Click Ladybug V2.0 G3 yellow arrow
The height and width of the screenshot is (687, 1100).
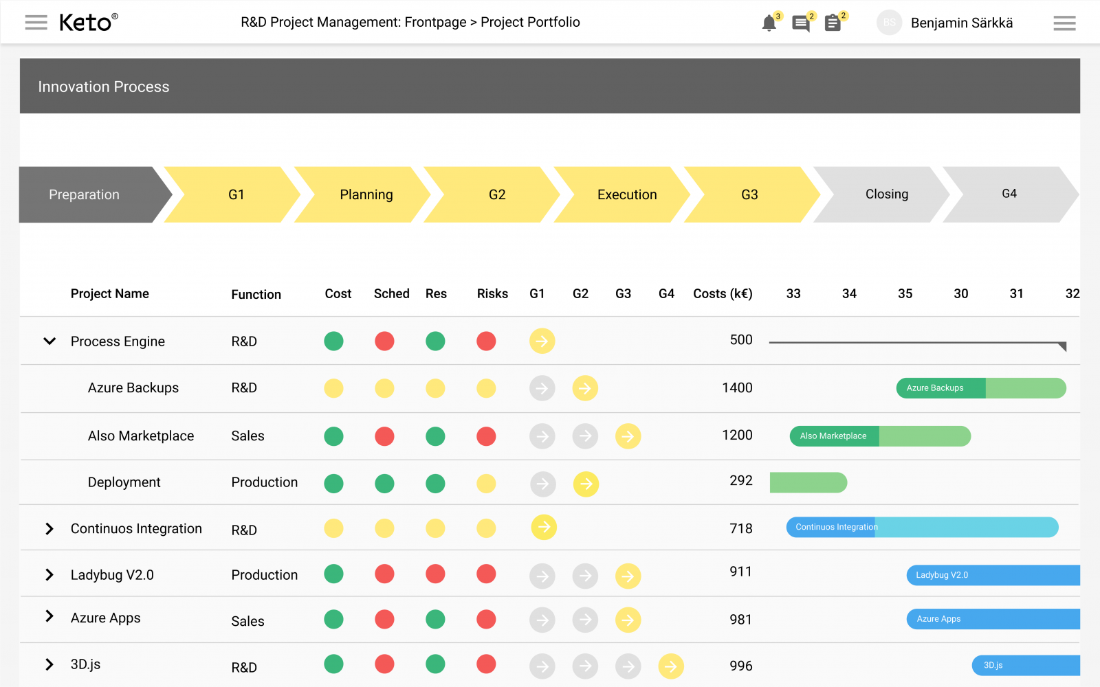click(628, 576)
